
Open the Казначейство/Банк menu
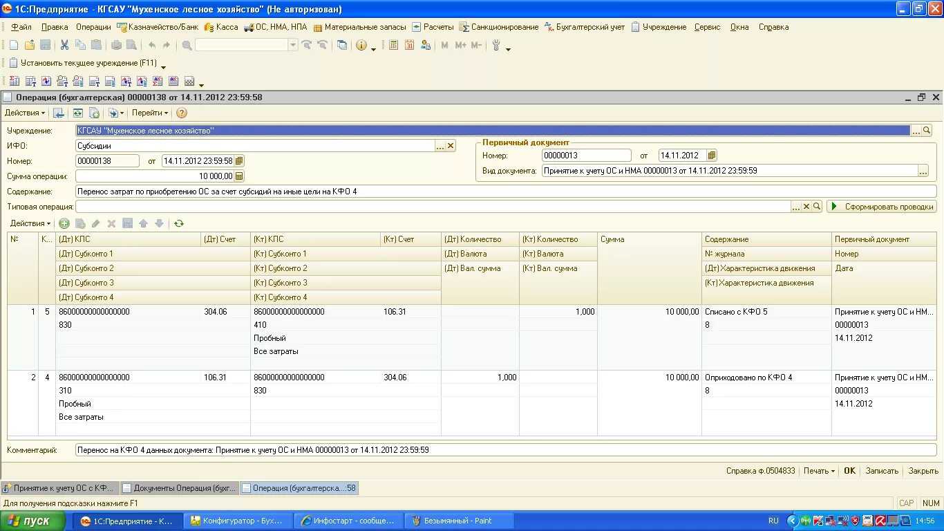(158, 27)
